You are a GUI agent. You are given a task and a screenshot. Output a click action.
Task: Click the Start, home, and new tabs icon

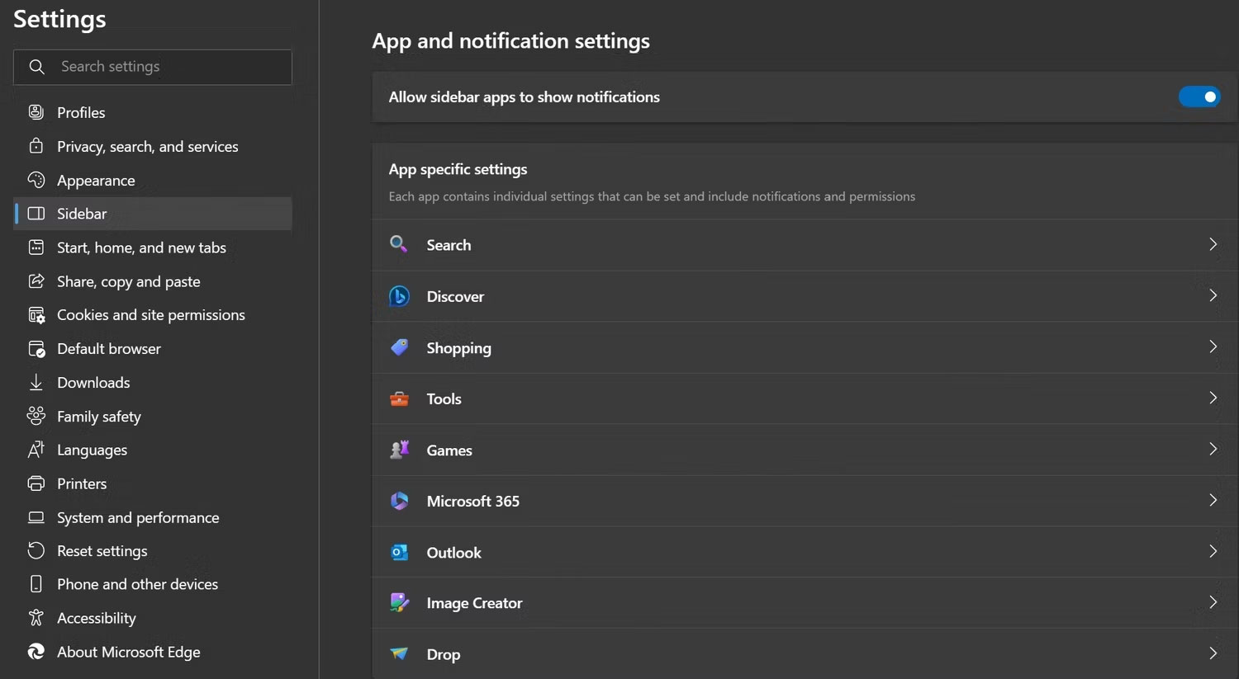pyautogui.click(x=36, y=248)
